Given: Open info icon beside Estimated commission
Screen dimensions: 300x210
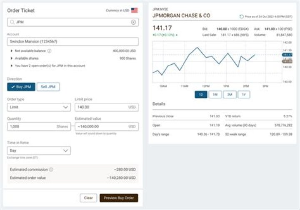Looking at the screenshot, I should (x=51, y=170).
